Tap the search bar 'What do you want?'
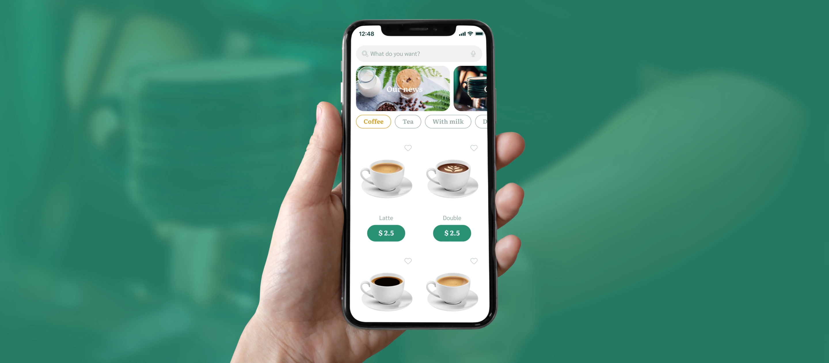 pyautogui.click(x=419, y=54)
